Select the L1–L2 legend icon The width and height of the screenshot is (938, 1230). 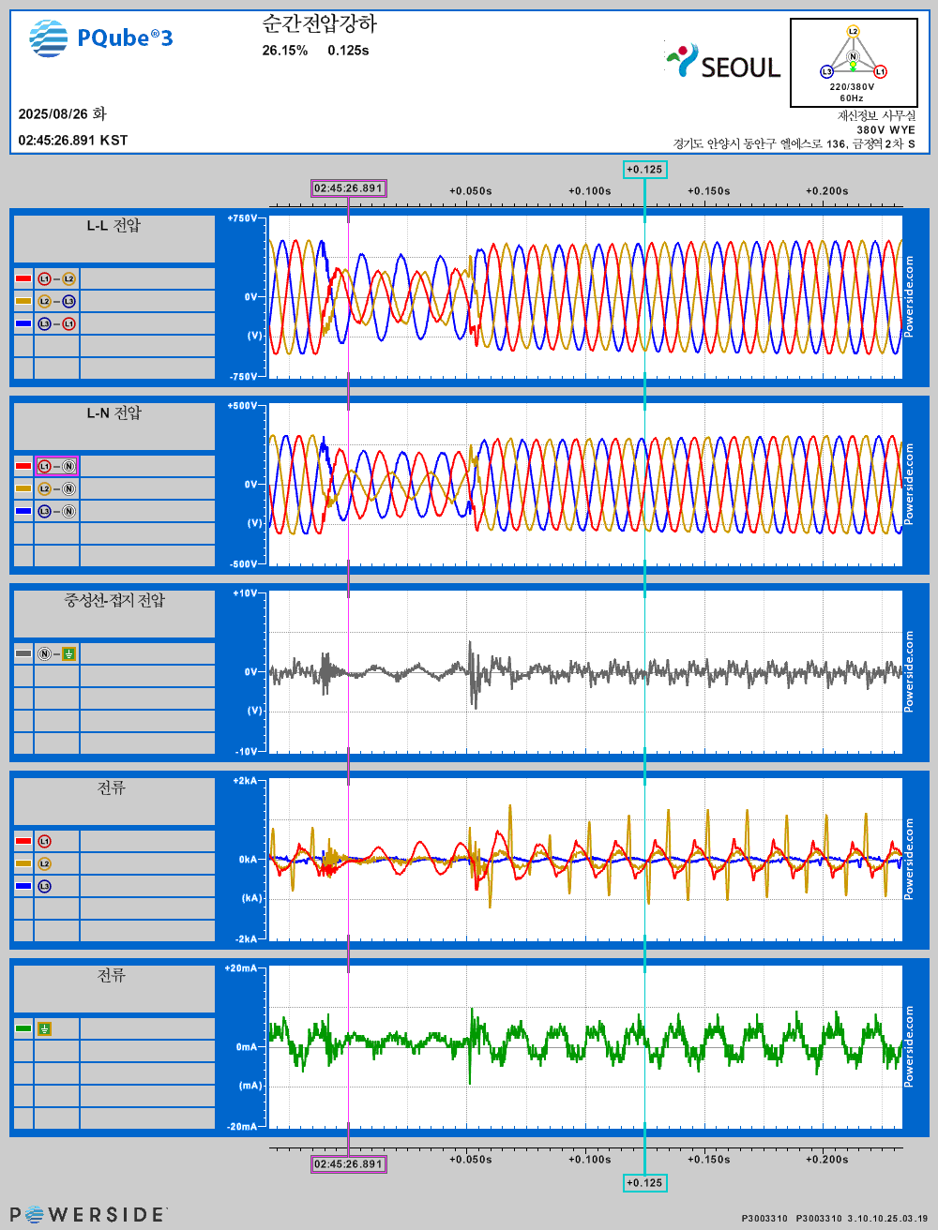pyautogui.click(x=56, y=279)
